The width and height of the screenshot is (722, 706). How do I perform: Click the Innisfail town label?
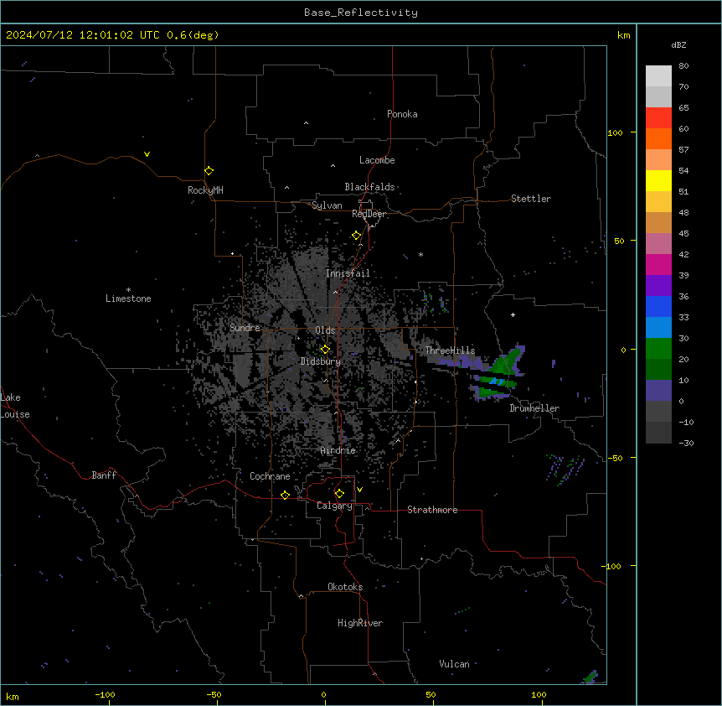348,273
